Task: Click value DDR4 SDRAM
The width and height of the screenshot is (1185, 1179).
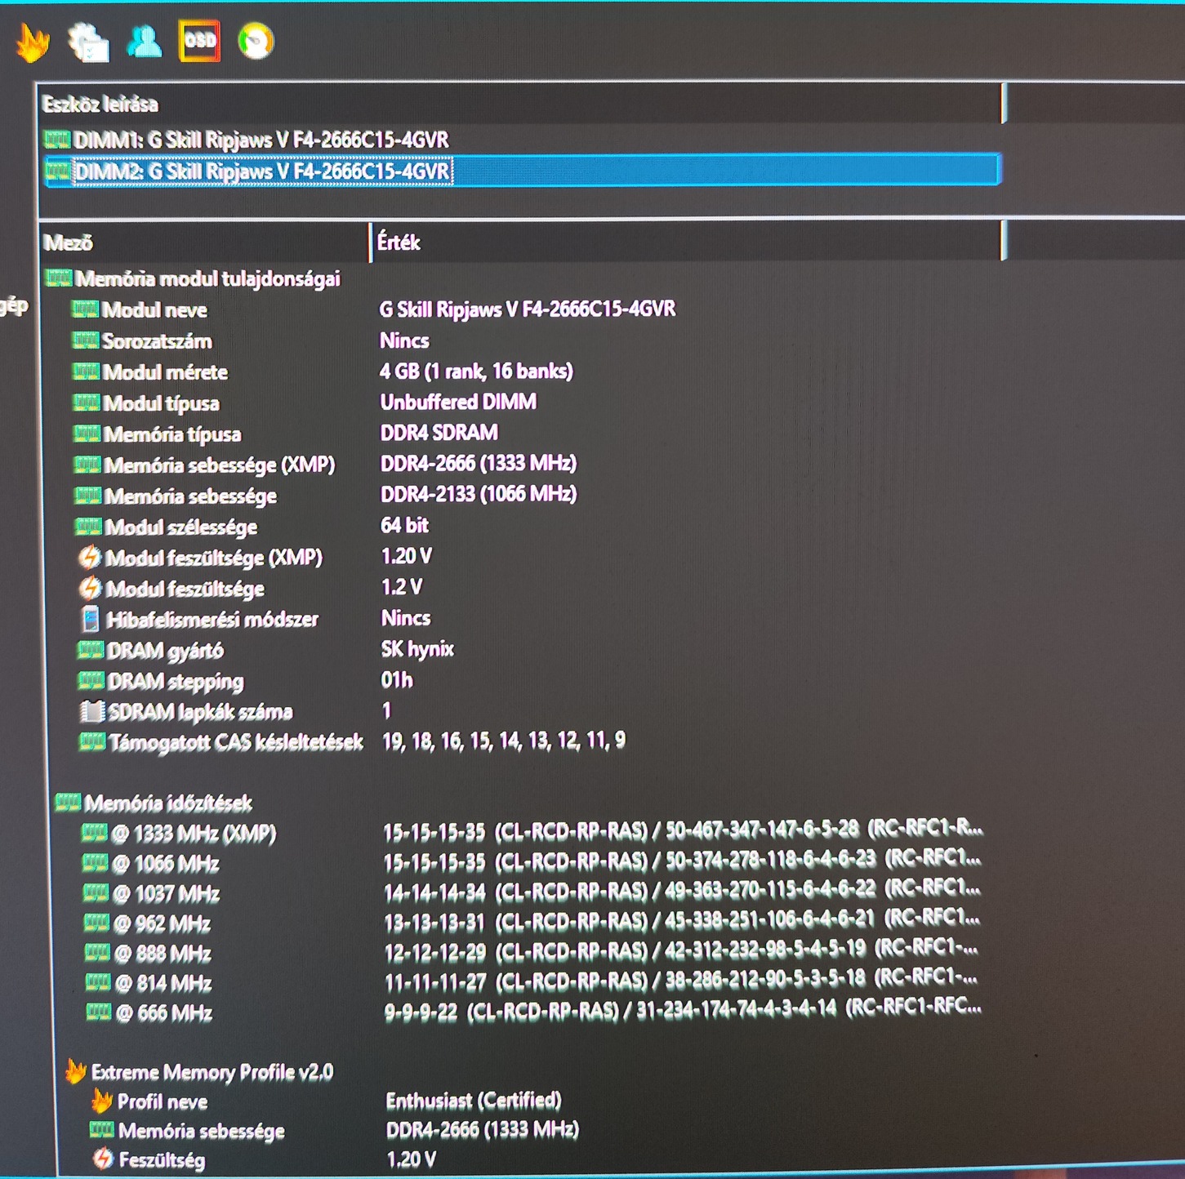Action: (439, 433)
